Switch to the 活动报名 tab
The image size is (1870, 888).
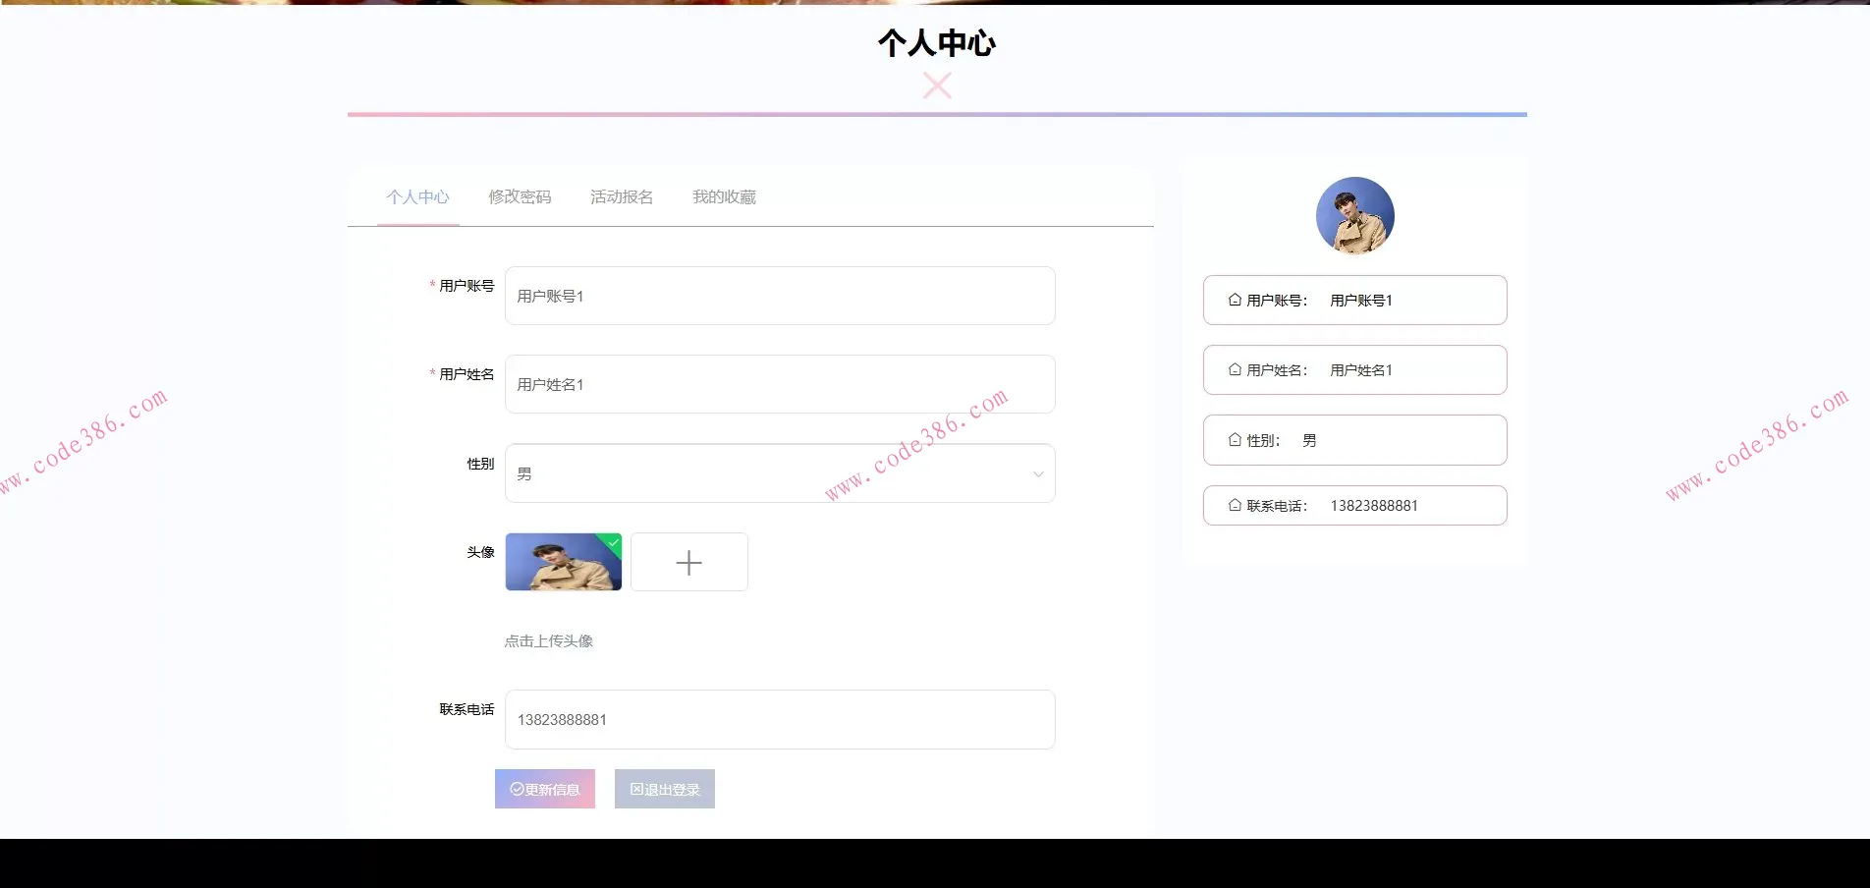[620, 196]
